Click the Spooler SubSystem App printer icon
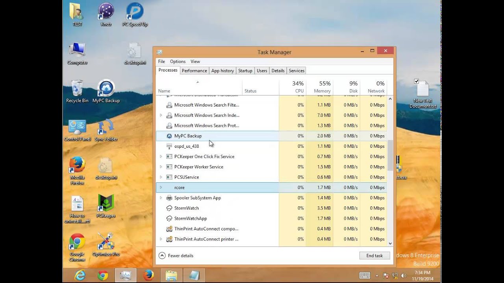 (169, 198)
